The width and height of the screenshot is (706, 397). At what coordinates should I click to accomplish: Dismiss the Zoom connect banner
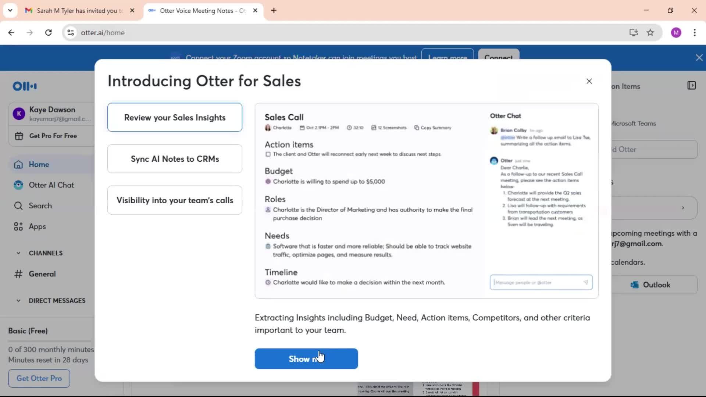coord(699,58)
